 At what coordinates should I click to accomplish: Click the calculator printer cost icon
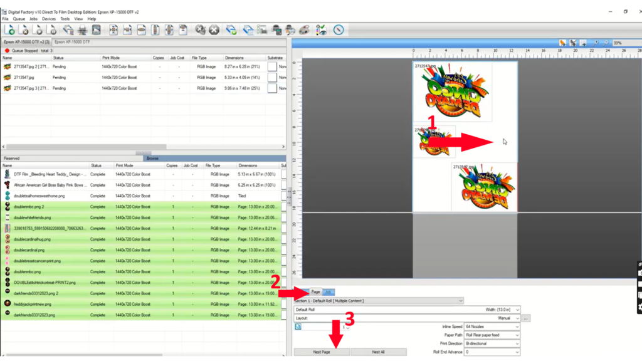[276, 30]
